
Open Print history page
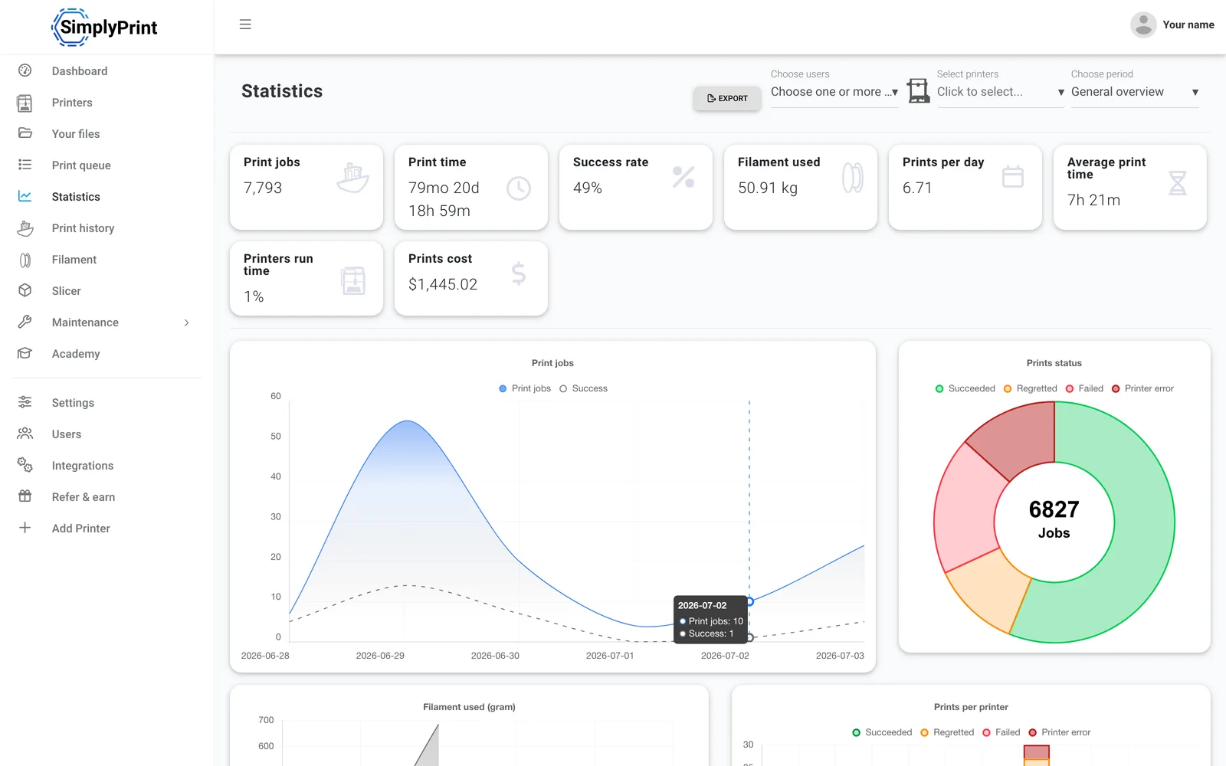coord(83,228)
